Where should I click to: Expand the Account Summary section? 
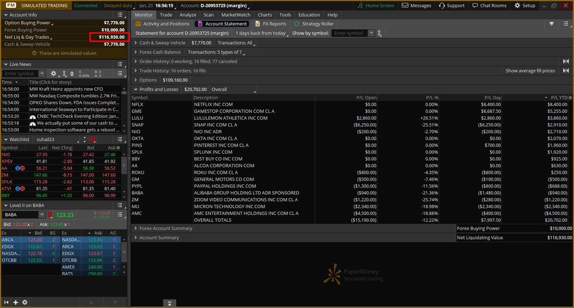coord(136,237)
